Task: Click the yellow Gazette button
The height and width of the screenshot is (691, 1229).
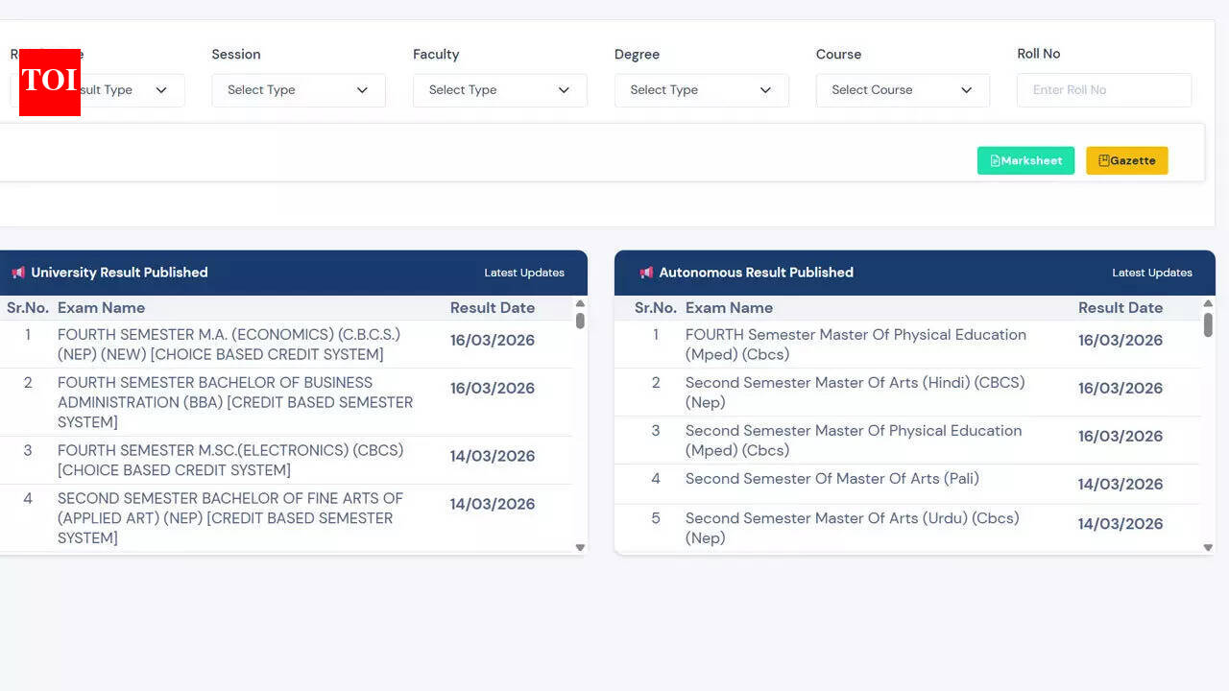Action: coord(1126,160)
